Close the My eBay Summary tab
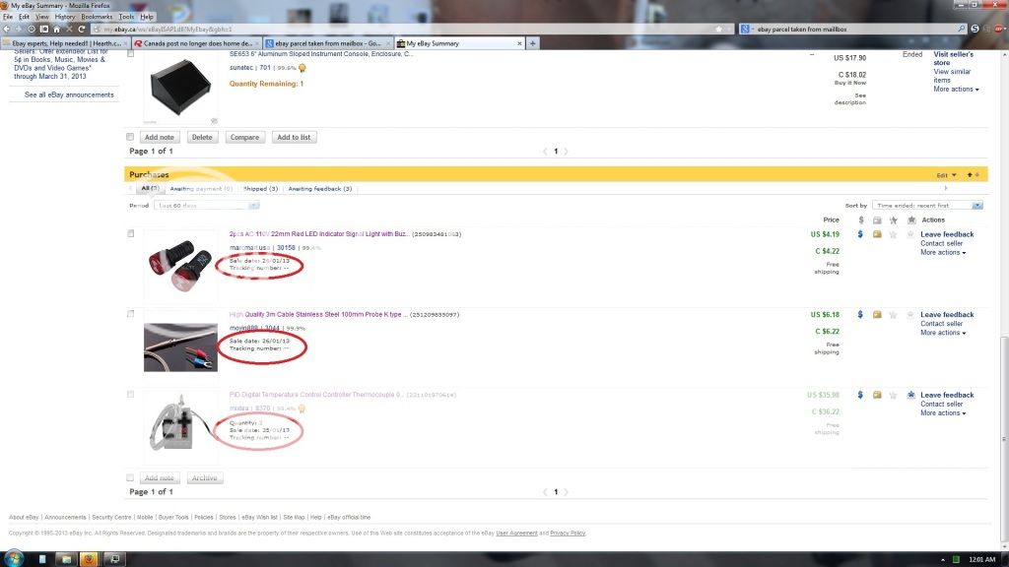The image size is (1009, 567). pyautogui.click(x=519, y=43)
